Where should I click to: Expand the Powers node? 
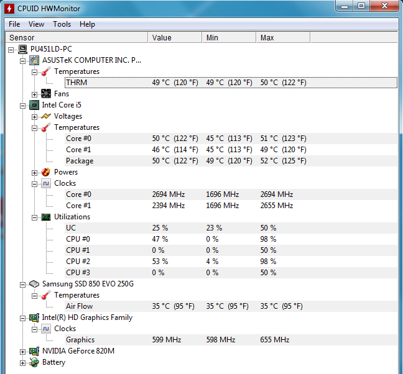(x=34, y=173)
